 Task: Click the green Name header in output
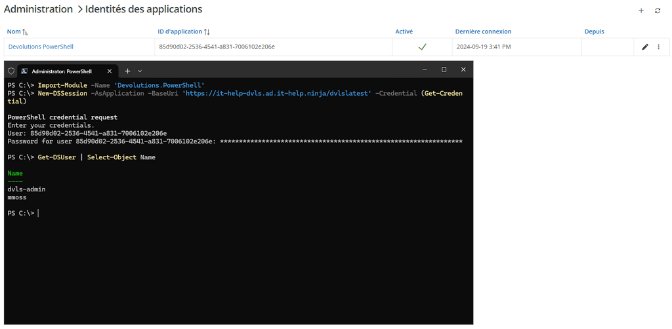pyautogui.click(x=15, y=174)
